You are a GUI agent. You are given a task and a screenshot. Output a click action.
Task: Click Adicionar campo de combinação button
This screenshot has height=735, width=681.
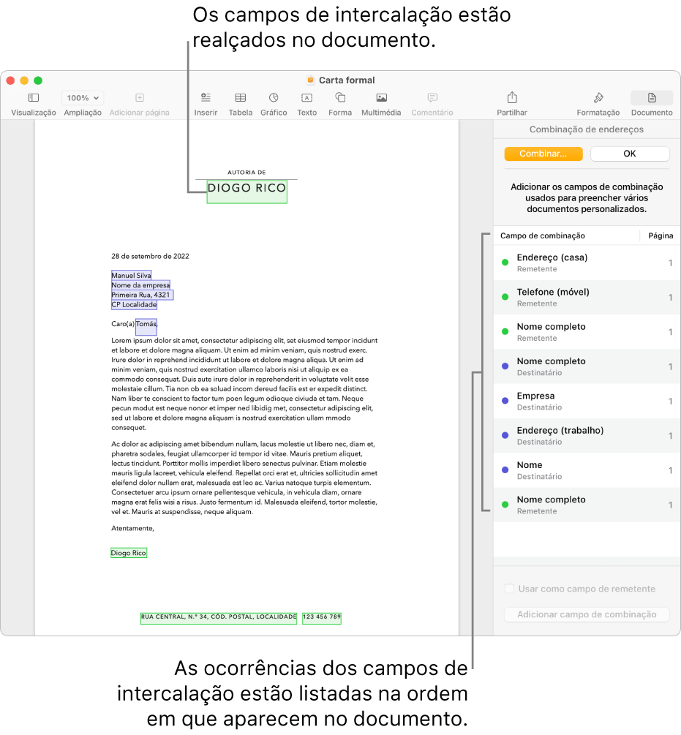click(587, 614)
